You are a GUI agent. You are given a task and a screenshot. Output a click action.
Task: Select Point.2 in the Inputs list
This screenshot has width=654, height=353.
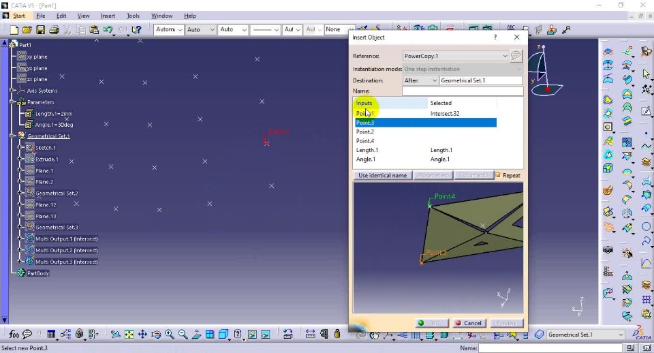pyautogui.click(x=425, y=132)
